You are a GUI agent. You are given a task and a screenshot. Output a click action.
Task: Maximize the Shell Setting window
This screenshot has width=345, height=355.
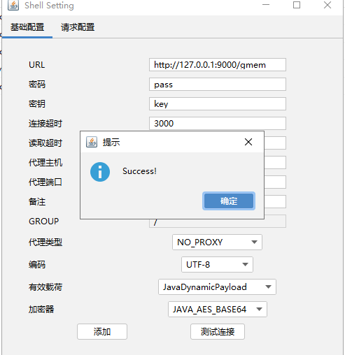point(297,5)
